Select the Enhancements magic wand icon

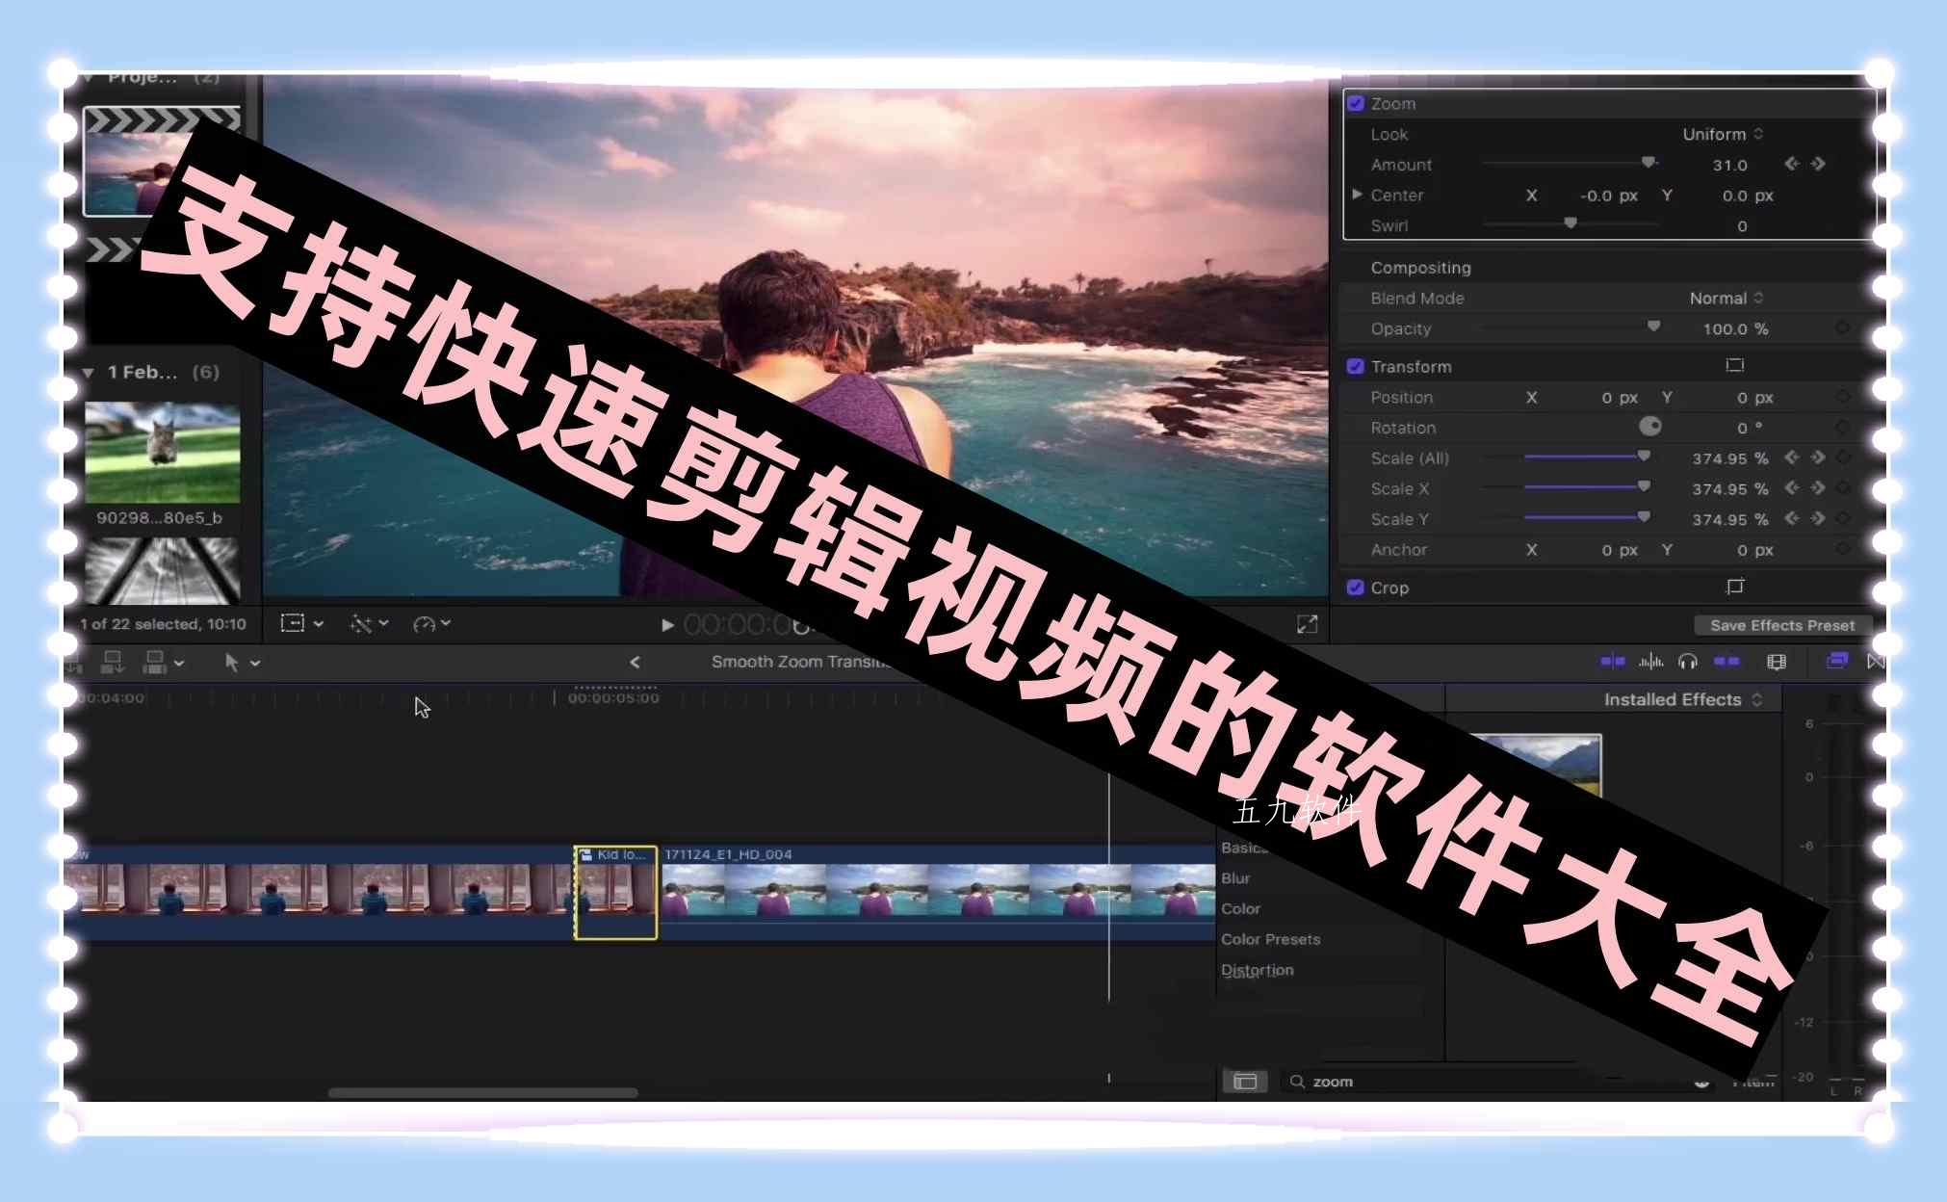(x=361, y=623)
